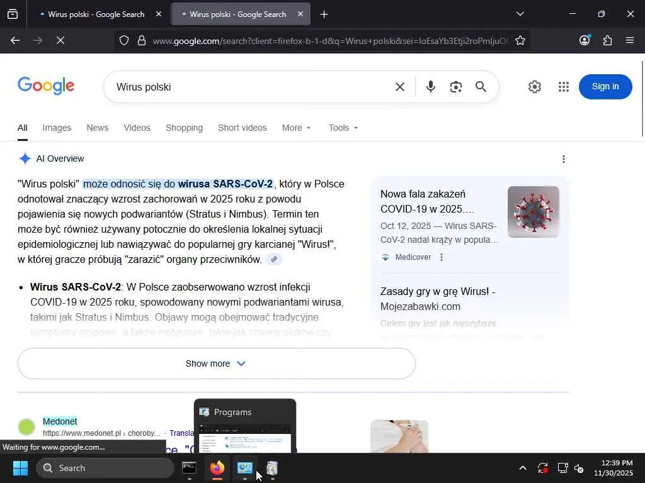Expand AI Overview with Show more

(x=217, y=364)
